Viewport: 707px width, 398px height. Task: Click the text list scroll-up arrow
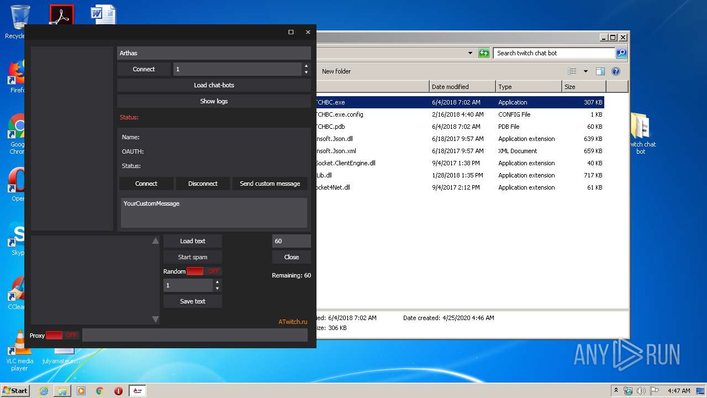tap(155, 240)
